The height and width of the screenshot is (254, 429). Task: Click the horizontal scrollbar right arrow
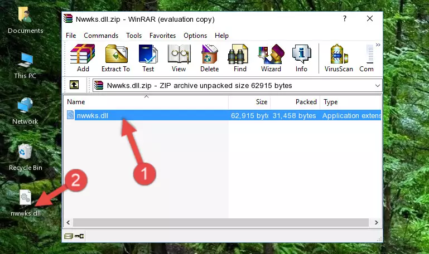click(x=377, y=222)
